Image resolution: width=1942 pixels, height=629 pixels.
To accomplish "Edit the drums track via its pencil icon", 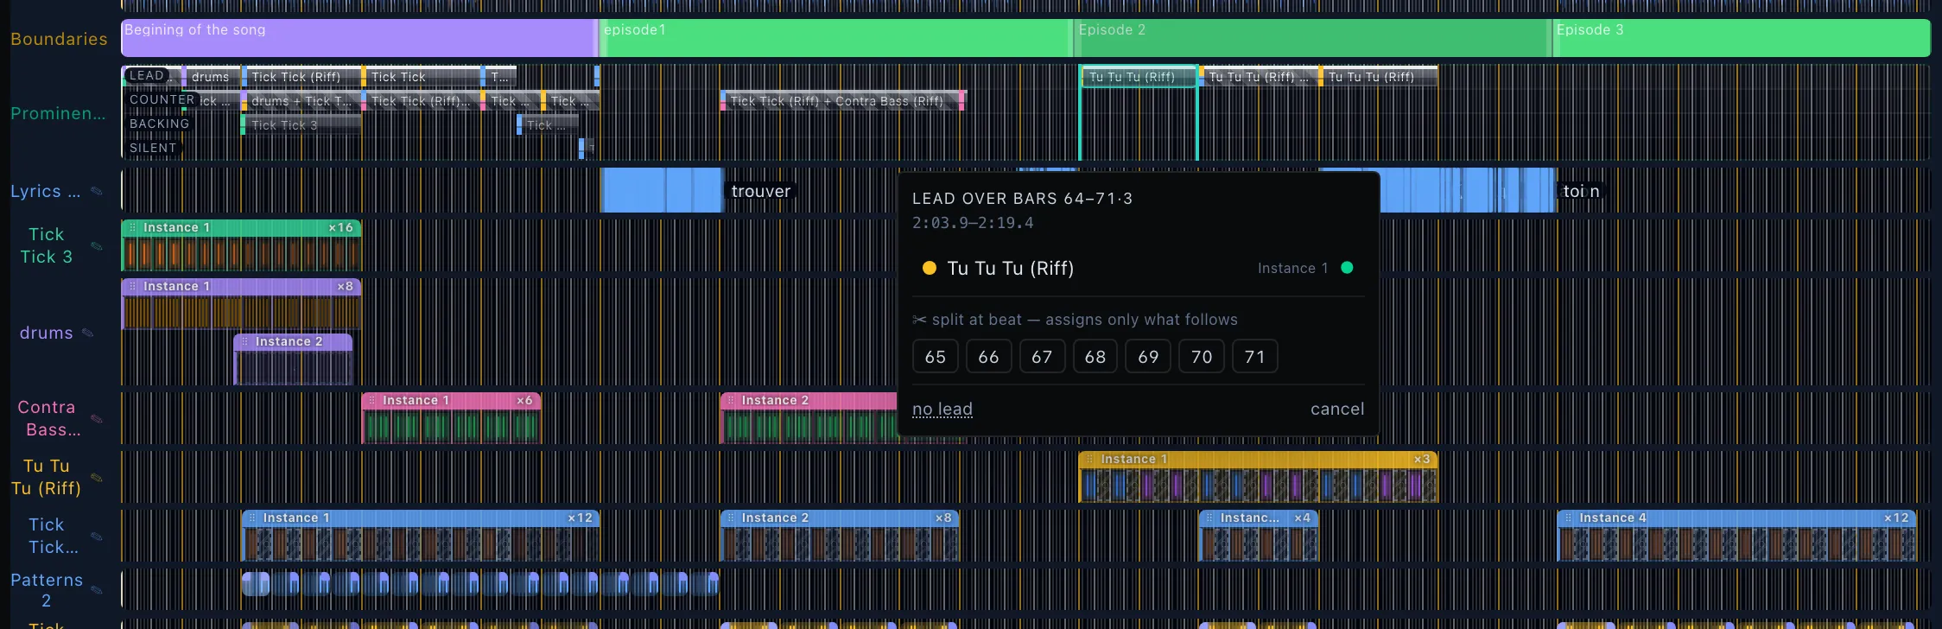I will (88, 333).
